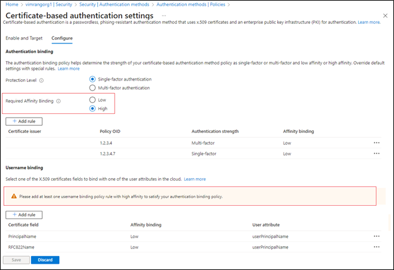Screen dimensions: 394x270
Task: Open more options for RFC822Name row
Action: coord(376,247)
